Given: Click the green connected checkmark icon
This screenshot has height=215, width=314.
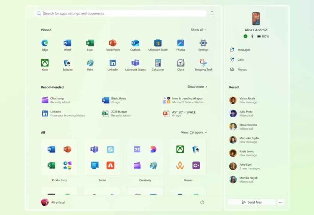Looking at the screenshot, I should [x=245, y=36].
